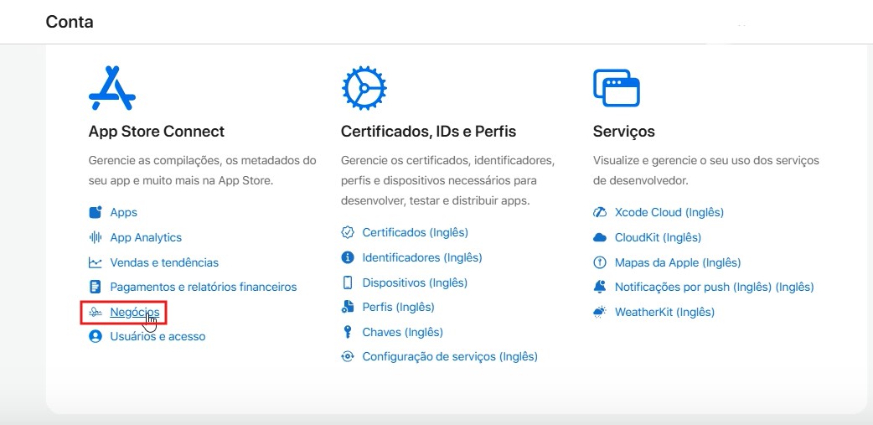Click the bell icon beside Notificações por push
Viewport: 873px width, 425px height.
tap(599, 287)
